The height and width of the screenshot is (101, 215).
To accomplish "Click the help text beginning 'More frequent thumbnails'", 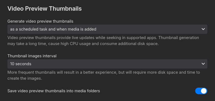I will (104, 75).
